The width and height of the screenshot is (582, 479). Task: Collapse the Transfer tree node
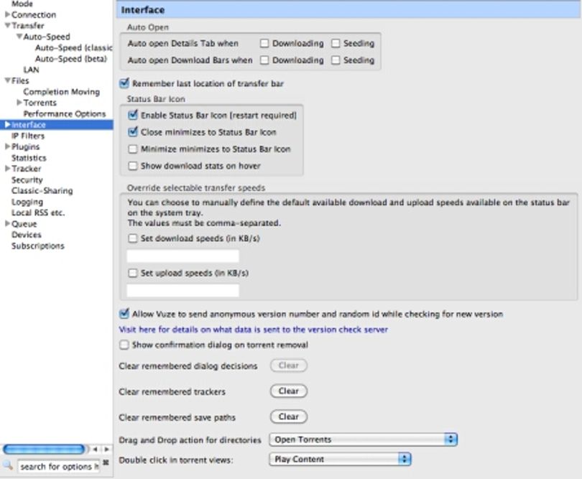coord(7,25)
